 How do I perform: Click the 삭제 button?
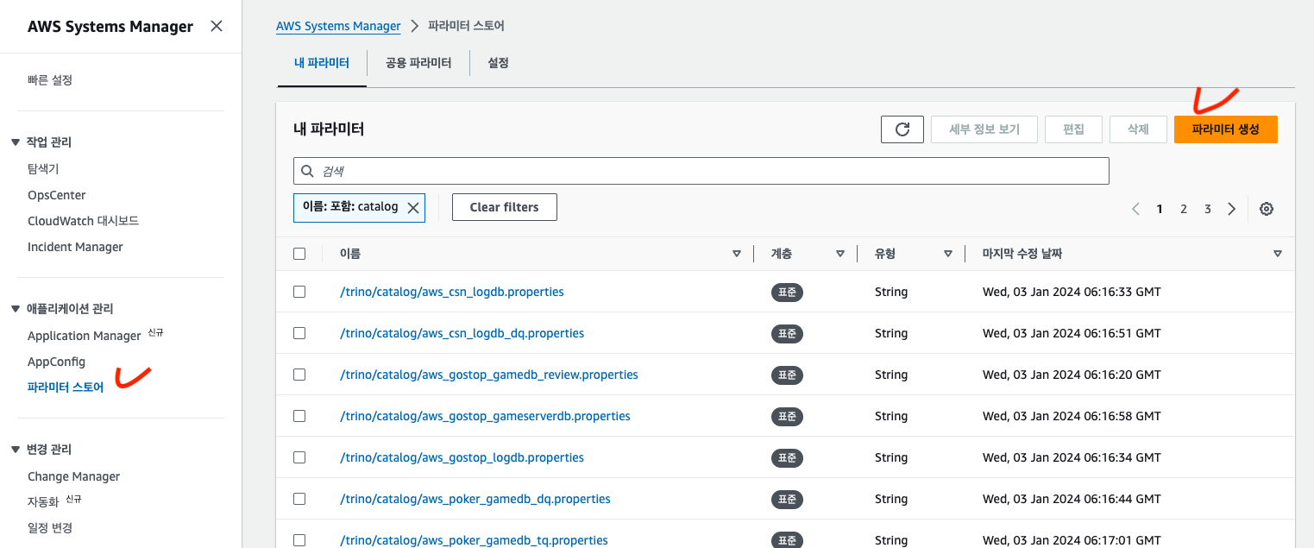click(1138, 129)
